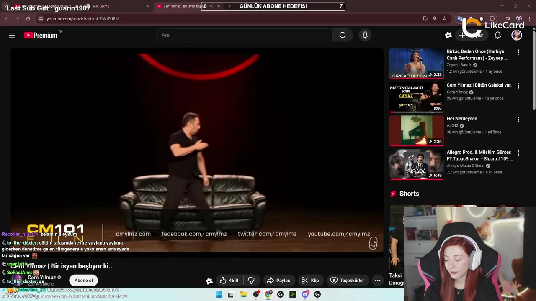Open the YouTube hamburger guide menu

[x=12, y=35]
